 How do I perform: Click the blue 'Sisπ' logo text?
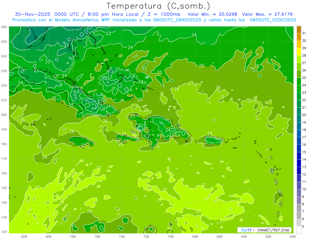pyautogui.click(x=246, y=230)
